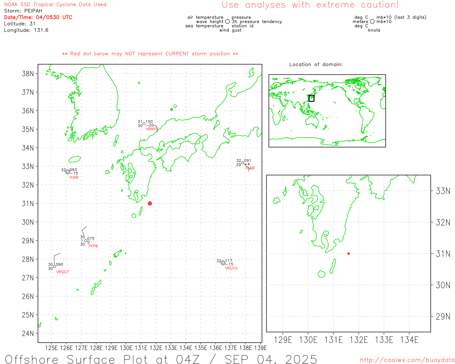Click the right legend station circle symbol
455x364 pixels.
pos(372,21)
